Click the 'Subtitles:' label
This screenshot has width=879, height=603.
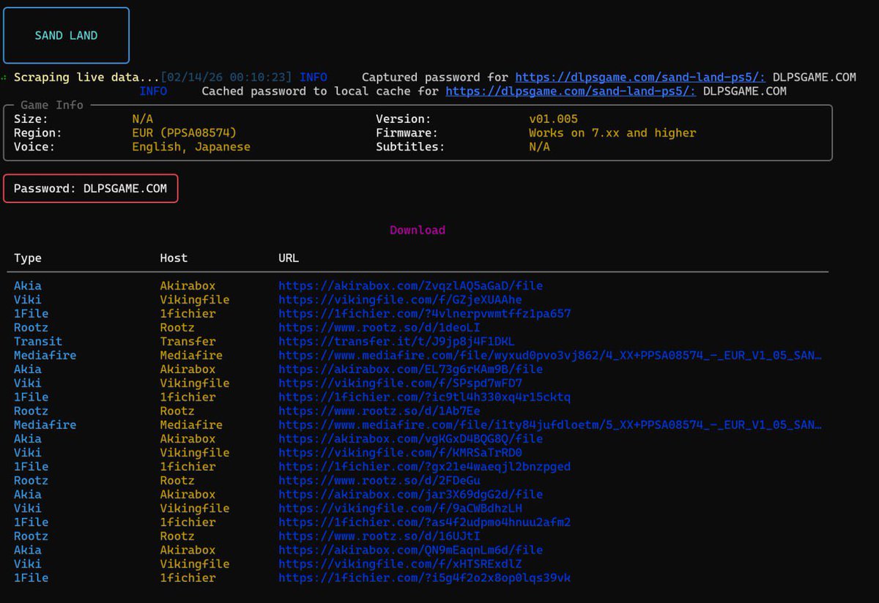tap(410, 146)
